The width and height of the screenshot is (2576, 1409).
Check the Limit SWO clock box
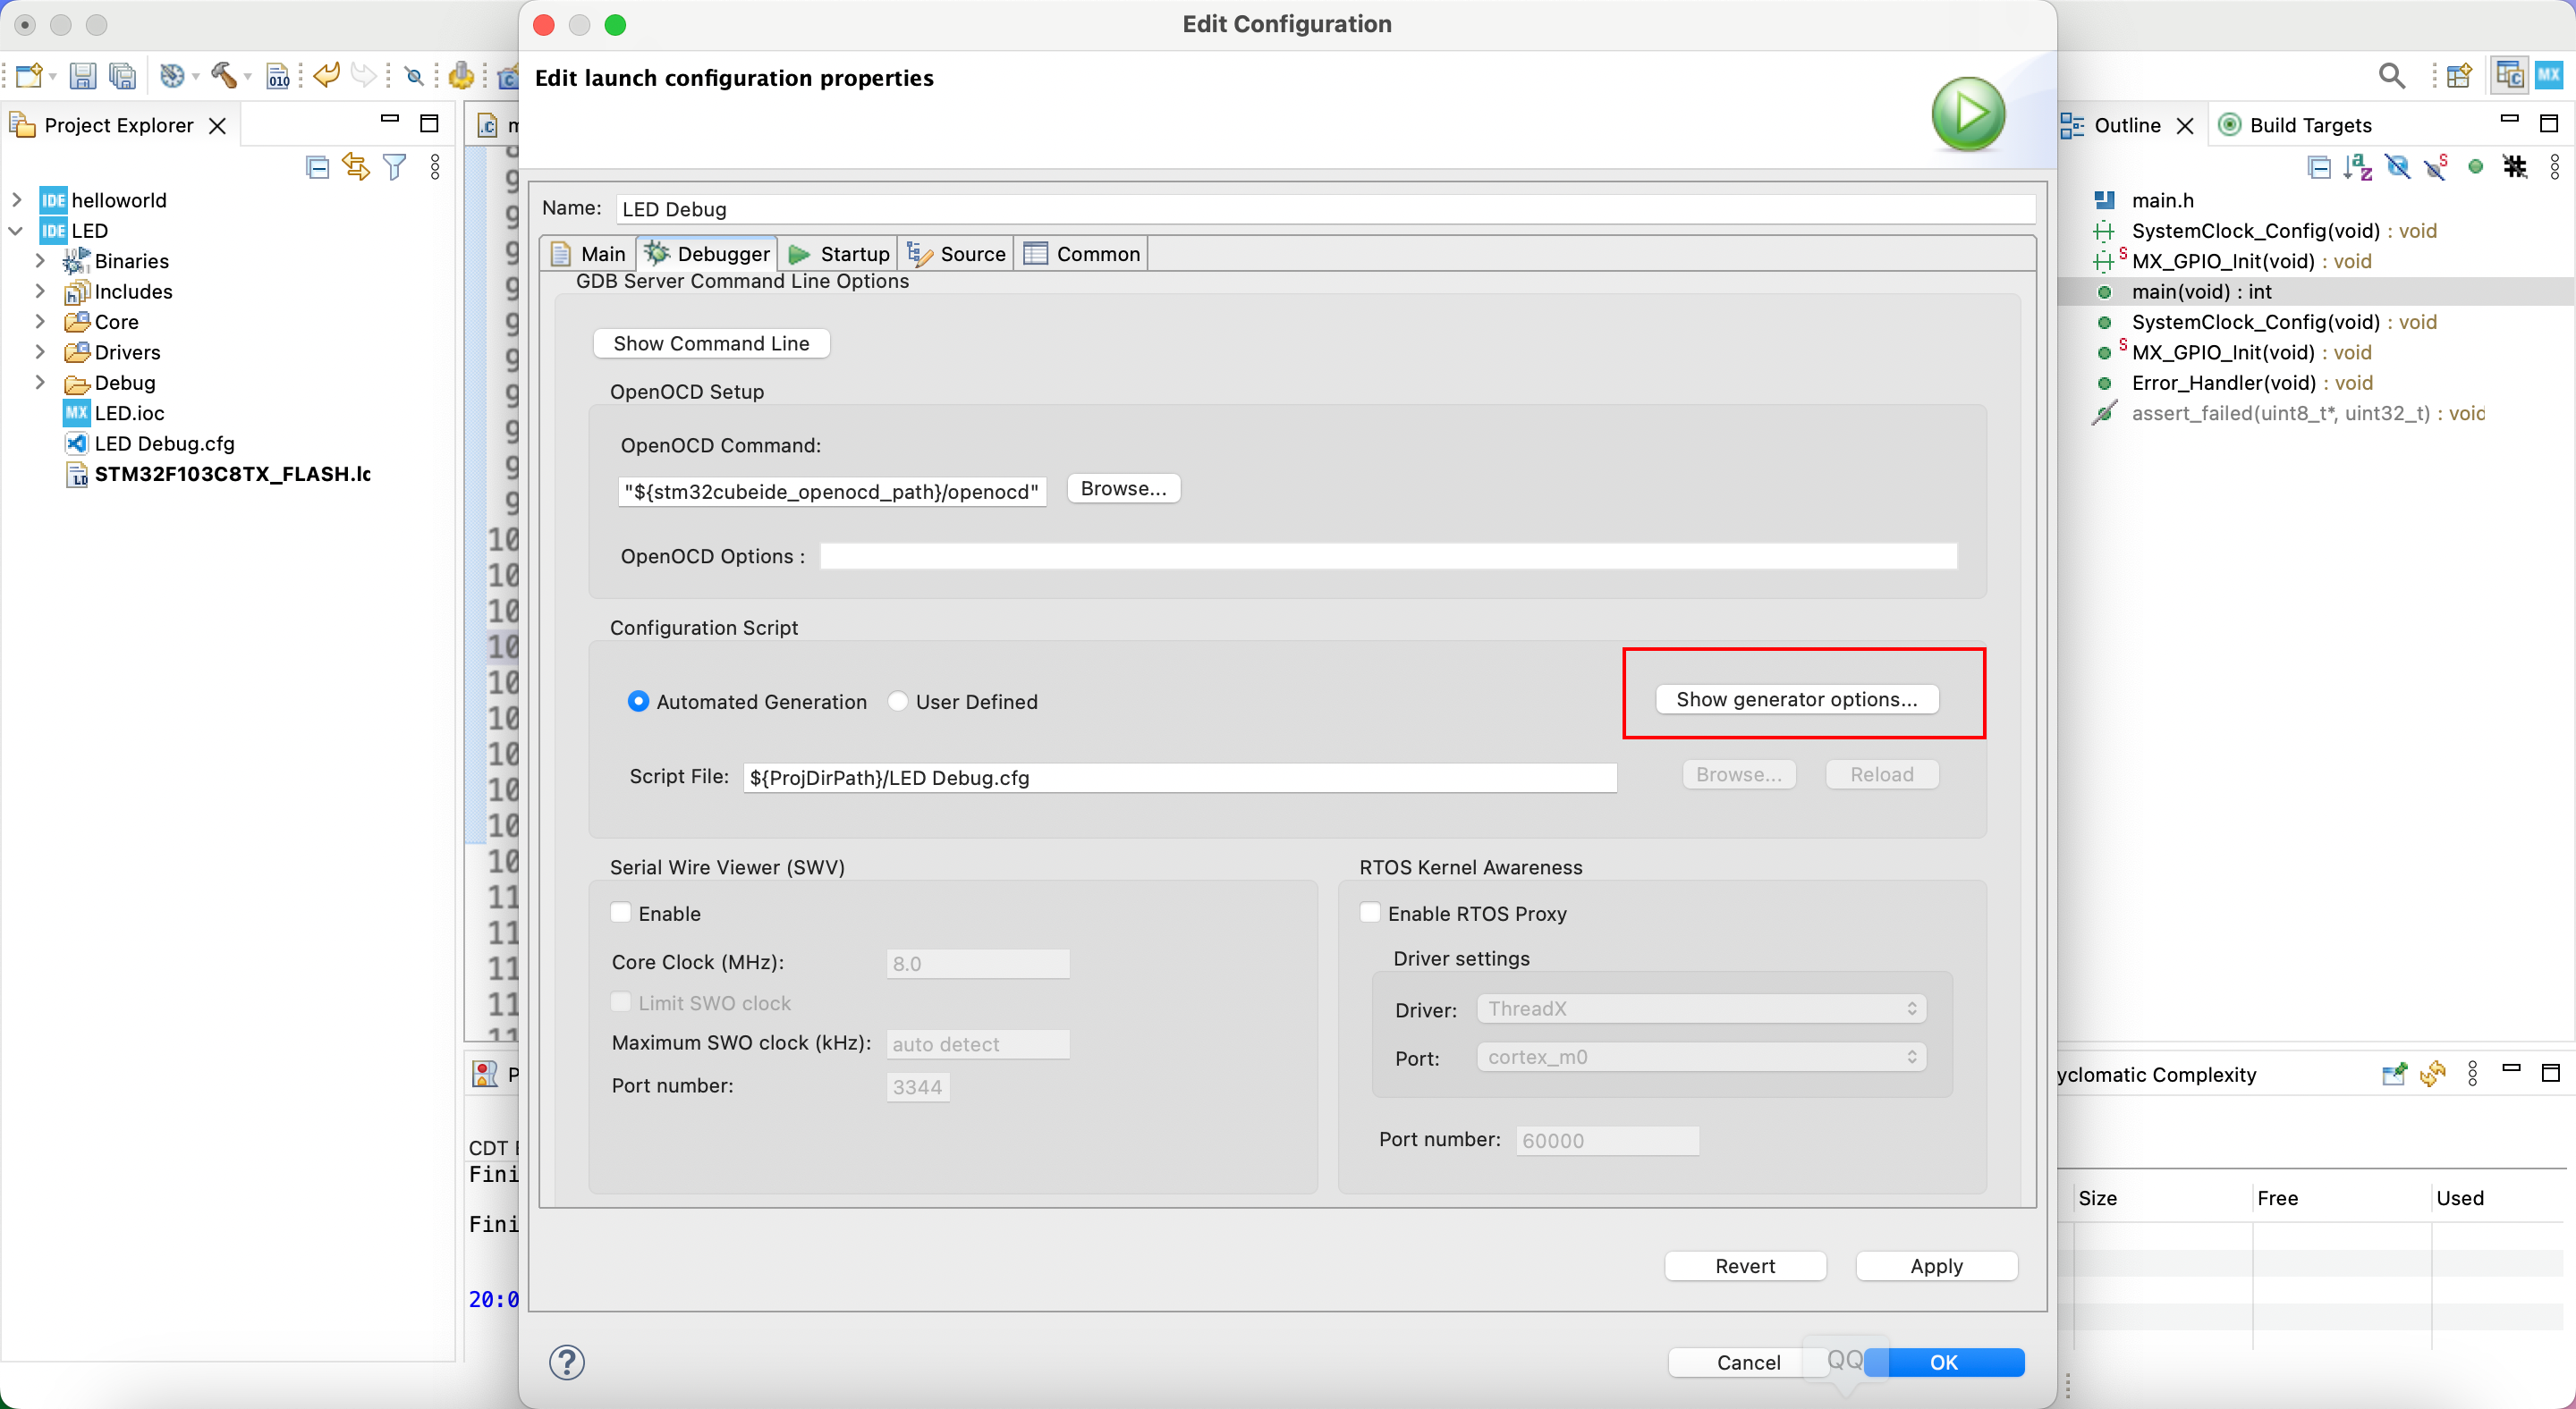621,1001
